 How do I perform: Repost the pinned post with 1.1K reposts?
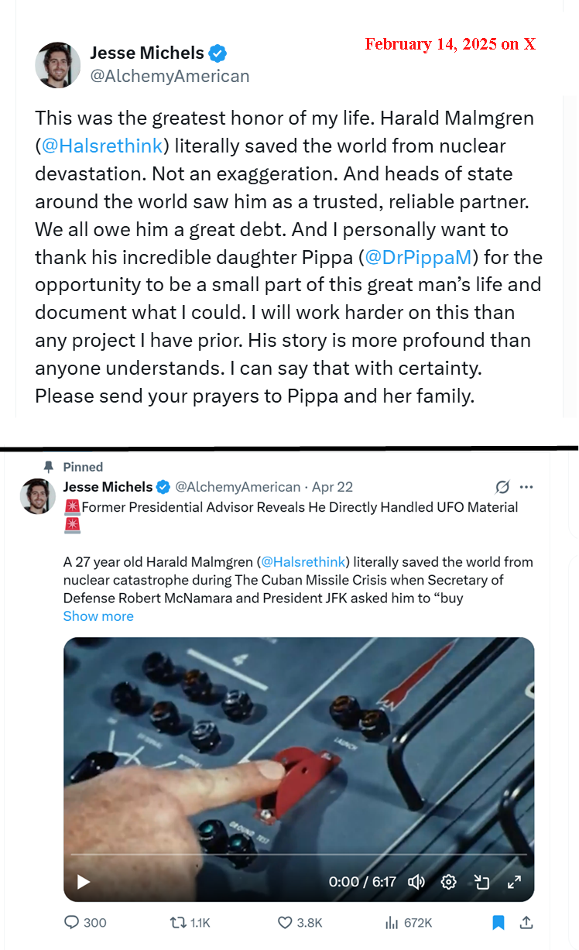pyautogui.click(x=190, y=923)
